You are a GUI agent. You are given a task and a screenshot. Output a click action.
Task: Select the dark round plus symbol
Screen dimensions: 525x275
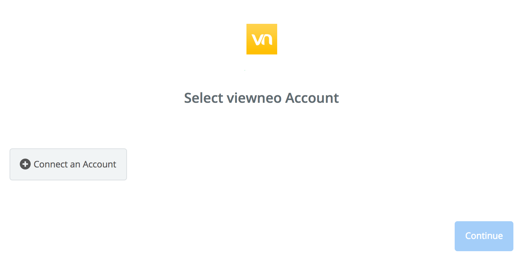pos(25,164)
